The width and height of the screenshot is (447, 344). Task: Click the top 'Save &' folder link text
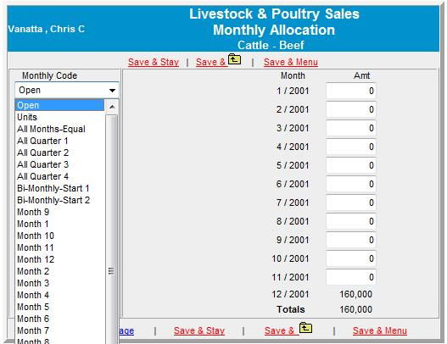click(211, 62)
